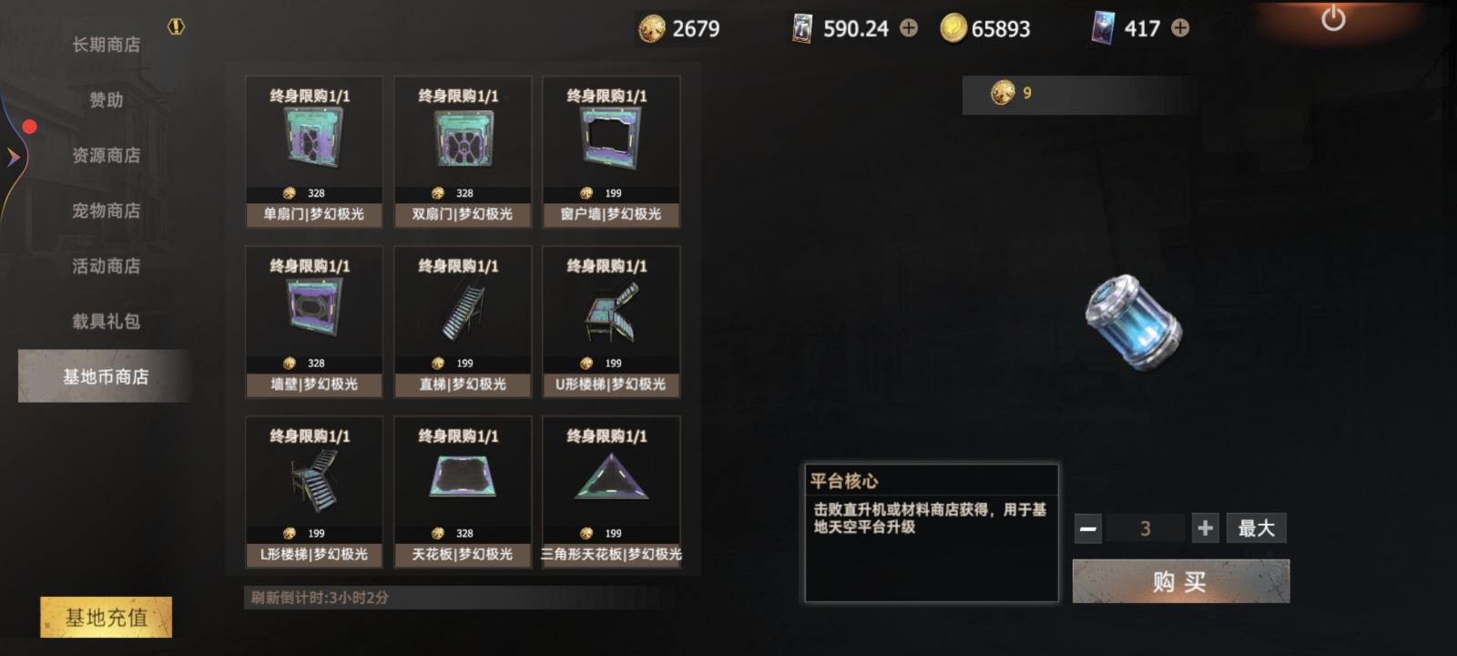The height and width of the screenshot is (656, 1457).
Task: Open 基地充值 recharge button
Action: click(x=106, y=618)
